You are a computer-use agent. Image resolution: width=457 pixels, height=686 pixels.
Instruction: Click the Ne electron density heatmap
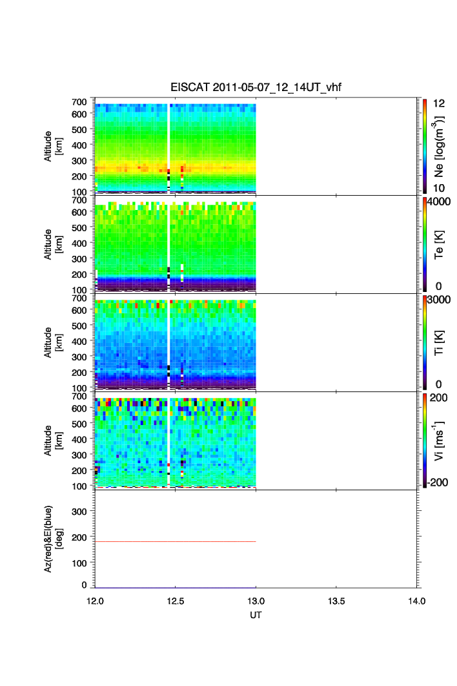[x=176, y=149]
